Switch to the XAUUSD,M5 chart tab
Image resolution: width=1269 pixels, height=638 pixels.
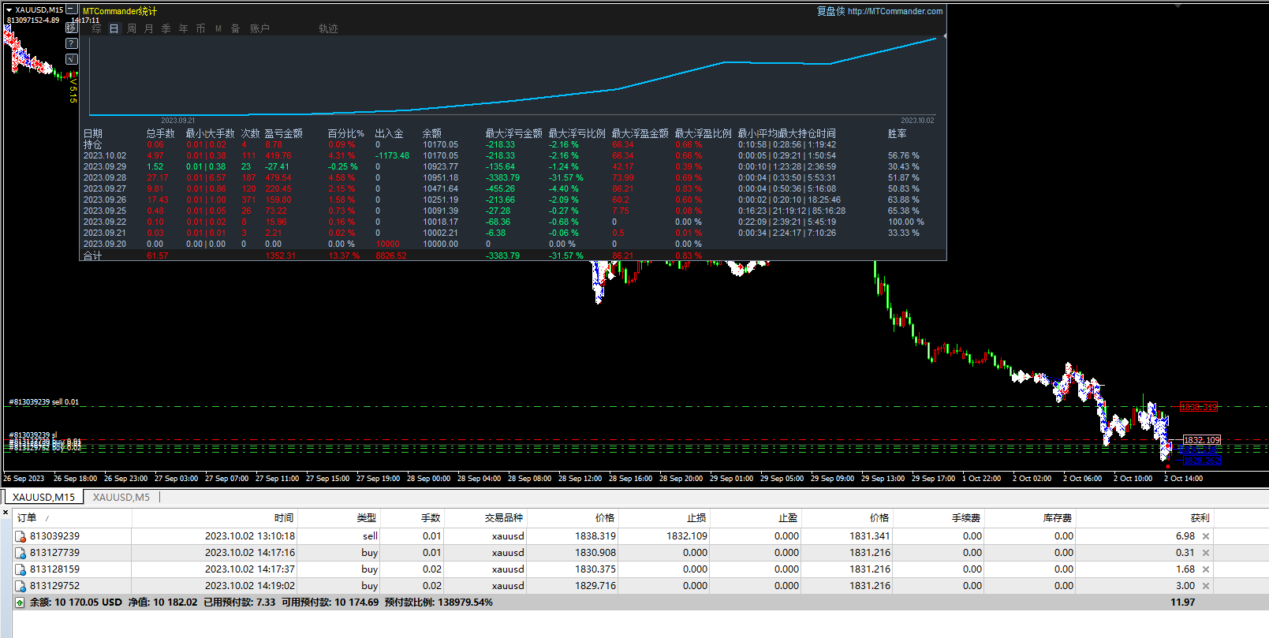coord(121,498)
